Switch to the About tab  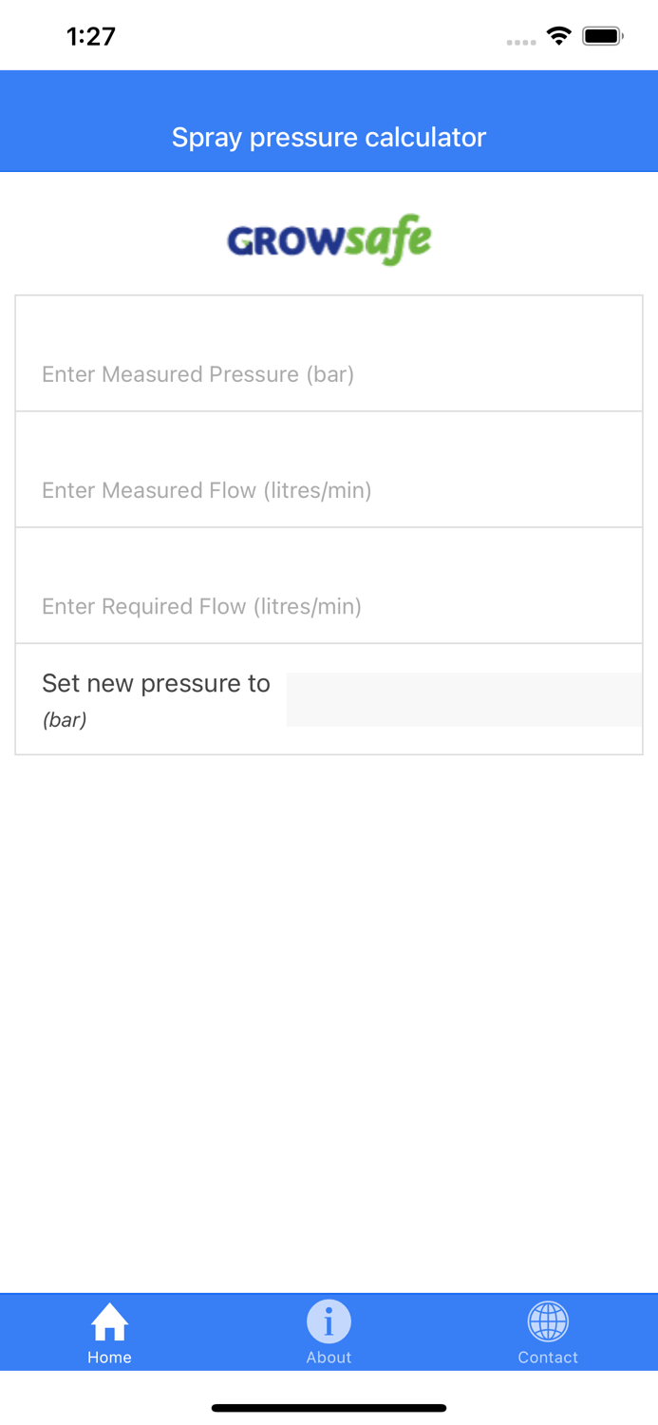click(x=329, y=1330)
